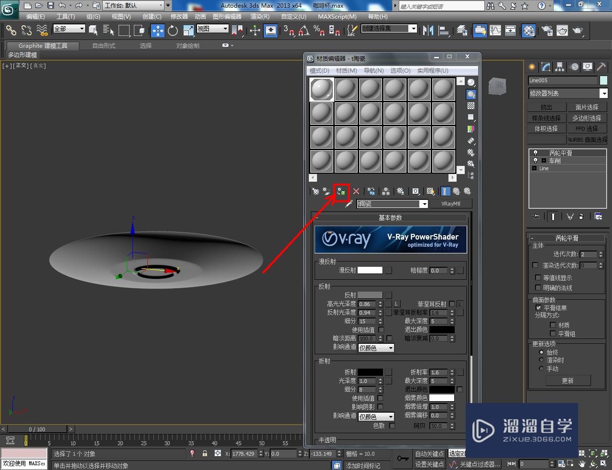Viewport: 612px width, 470px height.
Task: Enable the 等值线显示 checkbox
Action: click(x=538, y=278)
